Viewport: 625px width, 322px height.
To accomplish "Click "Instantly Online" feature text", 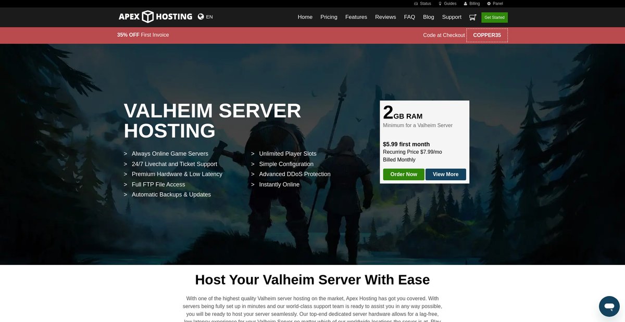I will [x=279, y=184].
